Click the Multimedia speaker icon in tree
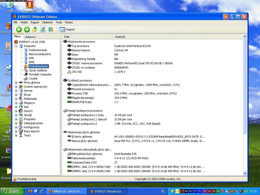Screen dimensions: 260x195 click(21, 99)
